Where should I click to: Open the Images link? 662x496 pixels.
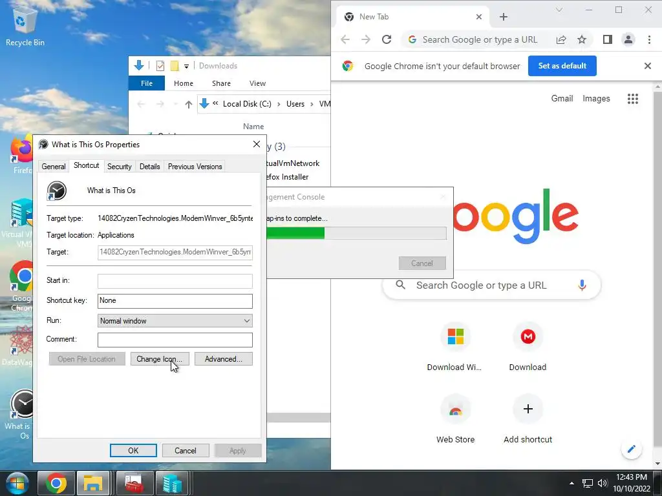596,98
